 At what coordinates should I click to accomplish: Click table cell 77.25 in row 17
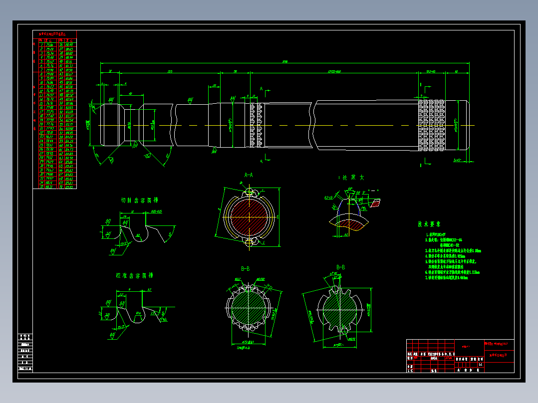(50, 112)
